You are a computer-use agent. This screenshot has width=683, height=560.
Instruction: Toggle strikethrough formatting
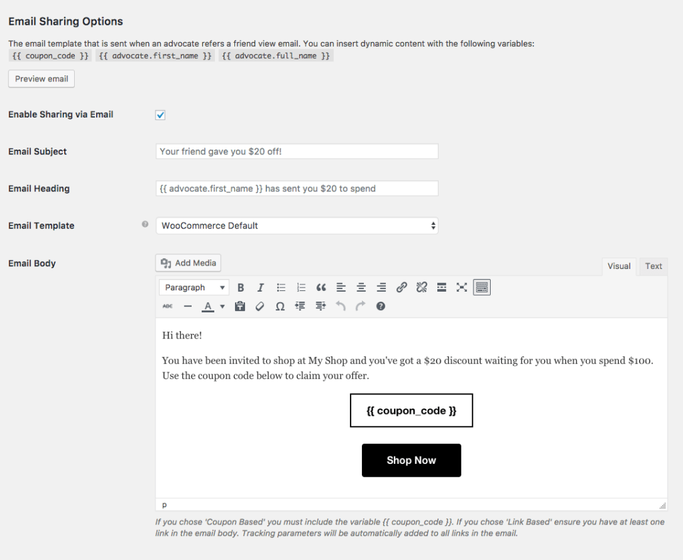tap(168, 306)
